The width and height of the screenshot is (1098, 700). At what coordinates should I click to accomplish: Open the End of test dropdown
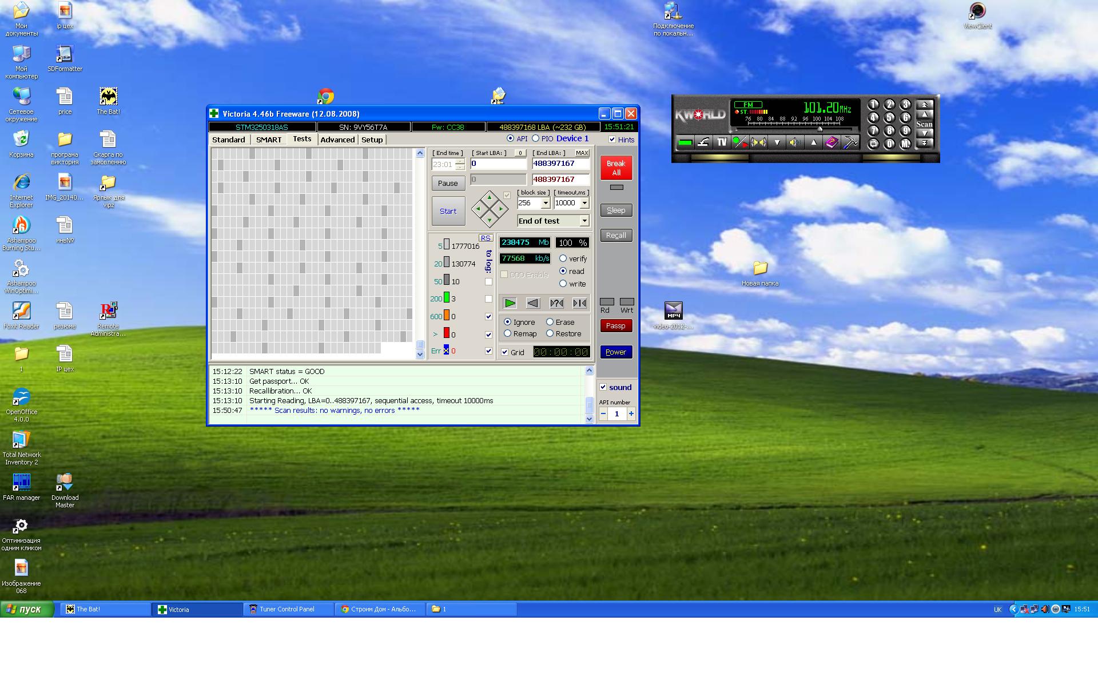pos(584,221)
